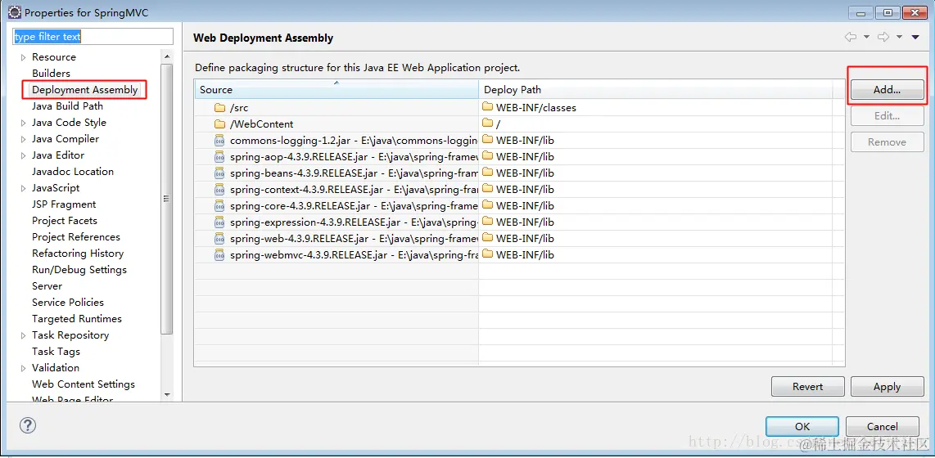Select JSP Fragment in the tree

coord(64,204)
